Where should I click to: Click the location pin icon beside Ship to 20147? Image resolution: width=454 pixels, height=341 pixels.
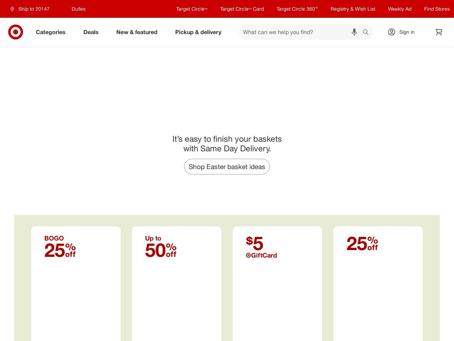click(x=12, y=9)
